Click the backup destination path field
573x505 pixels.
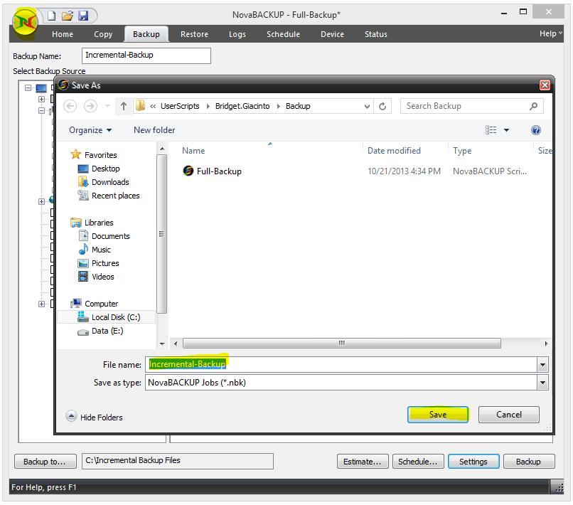click(178, 461)
